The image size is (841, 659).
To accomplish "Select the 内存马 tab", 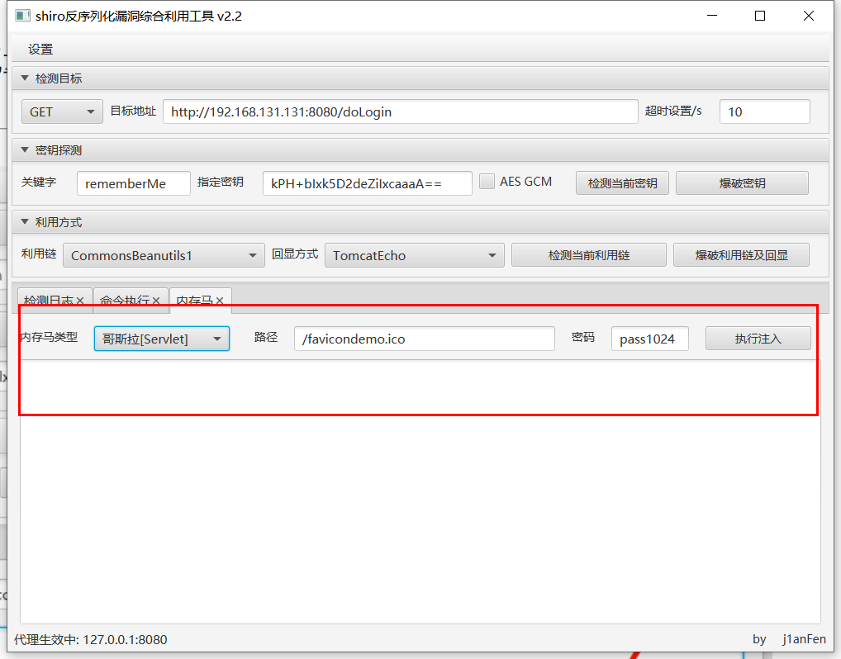I will [195, 301].
